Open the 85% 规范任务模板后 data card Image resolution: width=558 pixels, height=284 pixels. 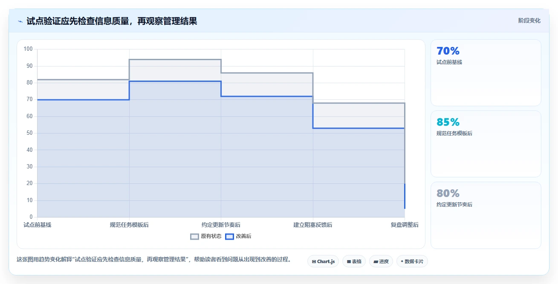tap(486, 144)
